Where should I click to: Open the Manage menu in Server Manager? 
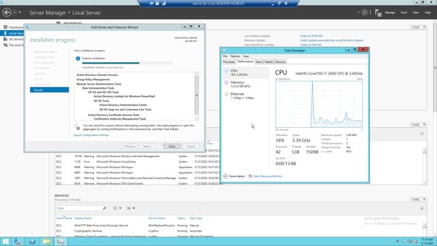[390, 12]
